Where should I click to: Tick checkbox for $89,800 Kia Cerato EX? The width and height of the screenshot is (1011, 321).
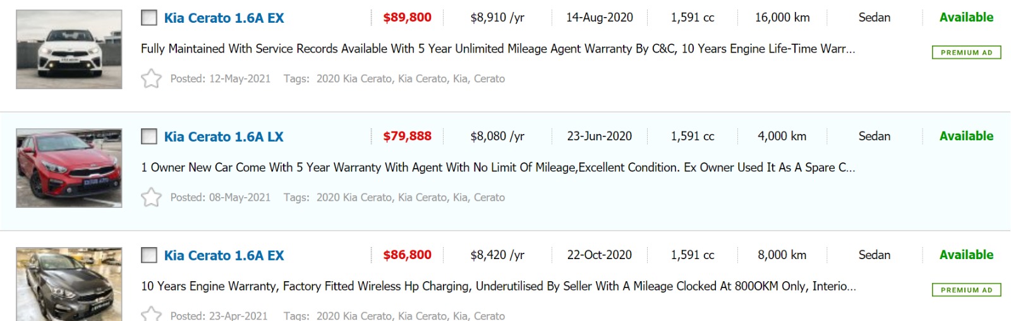(x=149, y=18)
